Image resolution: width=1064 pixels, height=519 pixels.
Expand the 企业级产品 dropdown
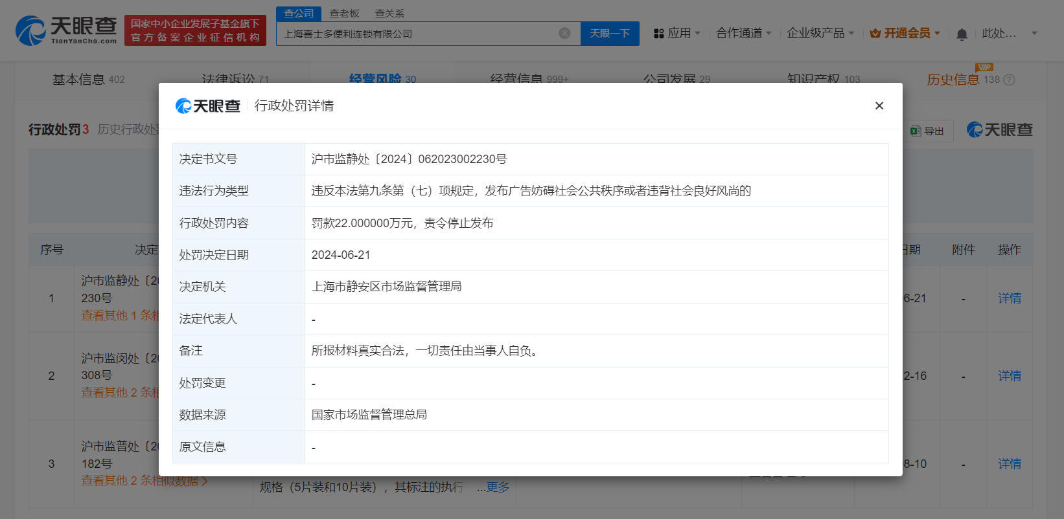point(820,33)
